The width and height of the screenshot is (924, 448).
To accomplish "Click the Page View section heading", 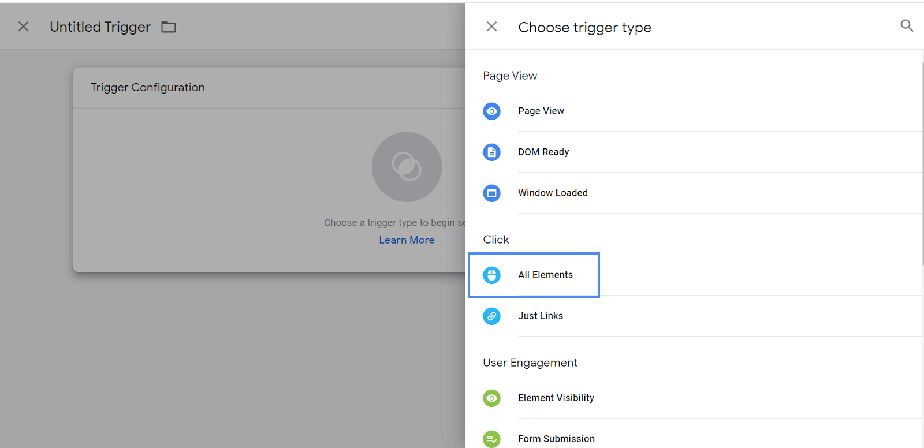I will tap(510, 76).
